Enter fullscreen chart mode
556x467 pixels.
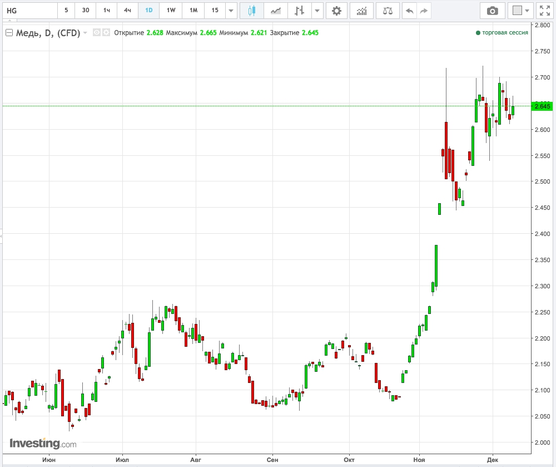(544, 11)
